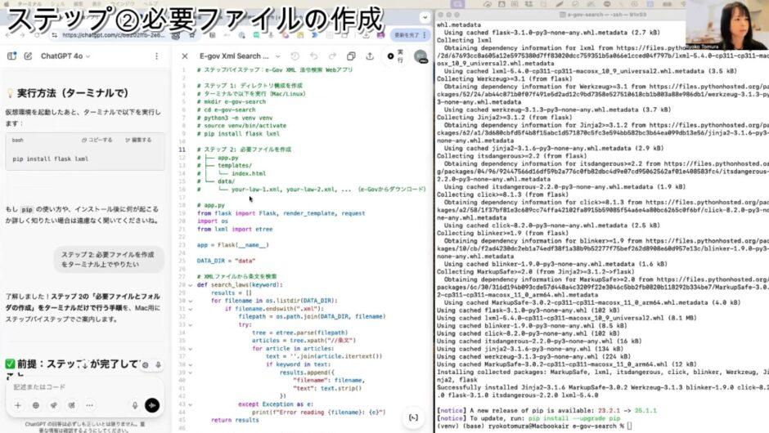Launch voice mode with black waveform button
Screen dimensions: 769x433
point(151,405)
